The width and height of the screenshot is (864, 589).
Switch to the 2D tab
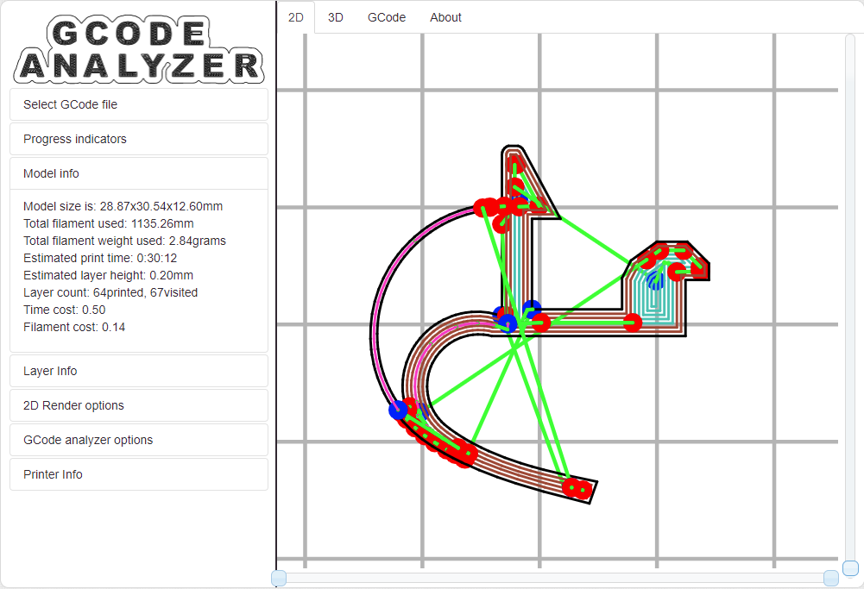(296, 17)
